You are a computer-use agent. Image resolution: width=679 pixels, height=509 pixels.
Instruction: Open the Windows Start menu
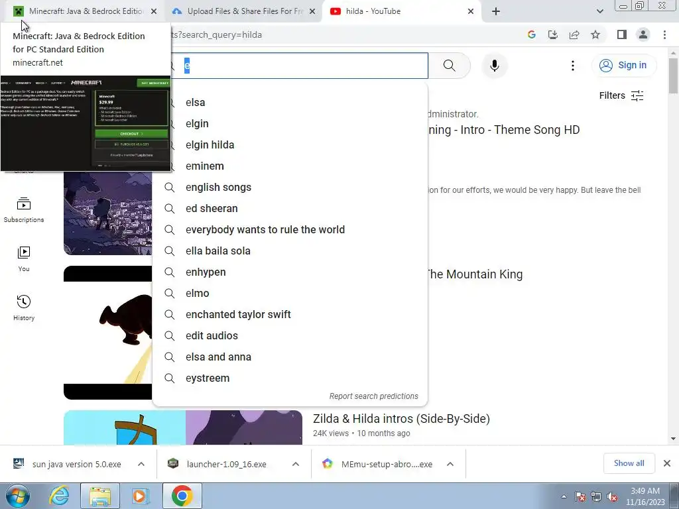coord(18,496)
